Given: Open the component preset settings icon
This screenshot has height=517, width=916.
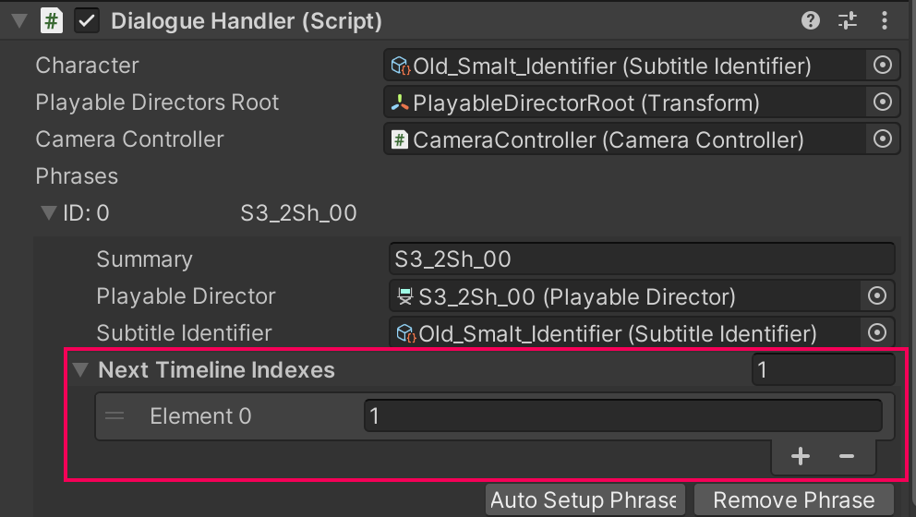Looking at the screenshot, I should pos(848,21).
